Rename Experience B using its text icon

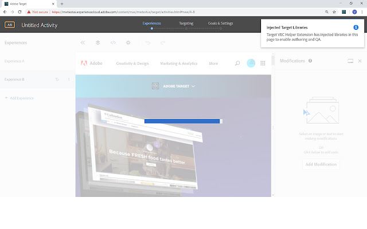pos(57,80)
